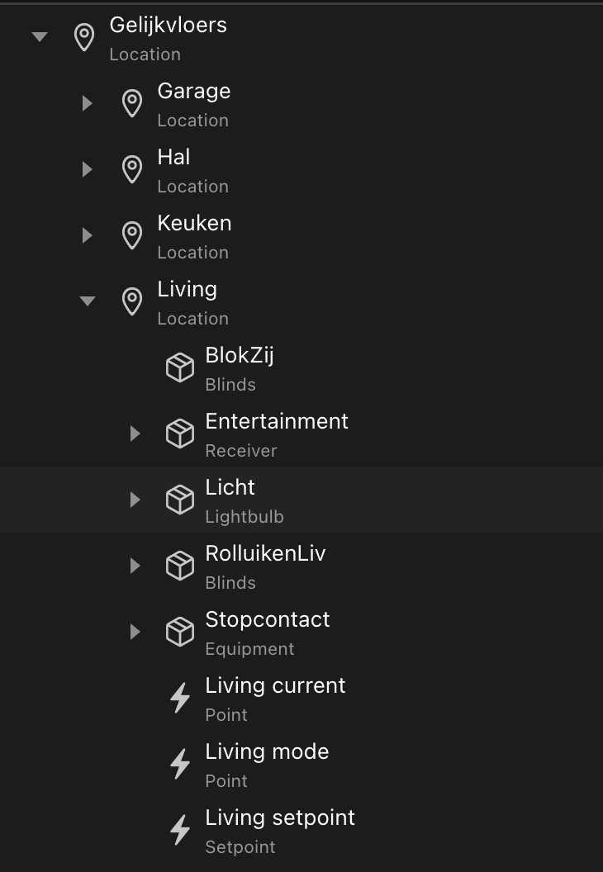Select the Keuken location label

[x=194, y=224]
